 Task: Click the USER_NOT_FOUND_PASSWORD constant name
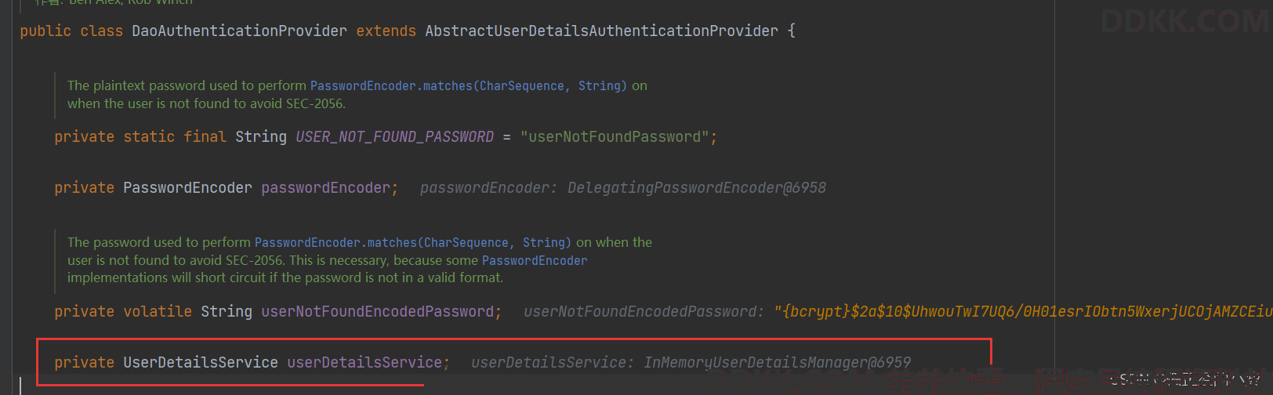(394, 137)
